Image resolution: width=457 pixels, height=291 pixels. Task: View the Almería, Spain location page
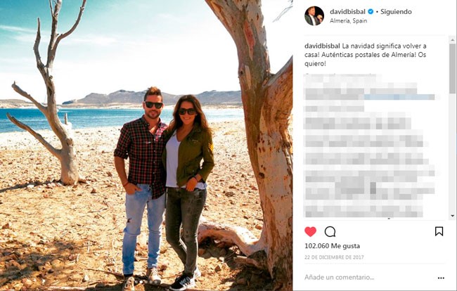(348, 20)
